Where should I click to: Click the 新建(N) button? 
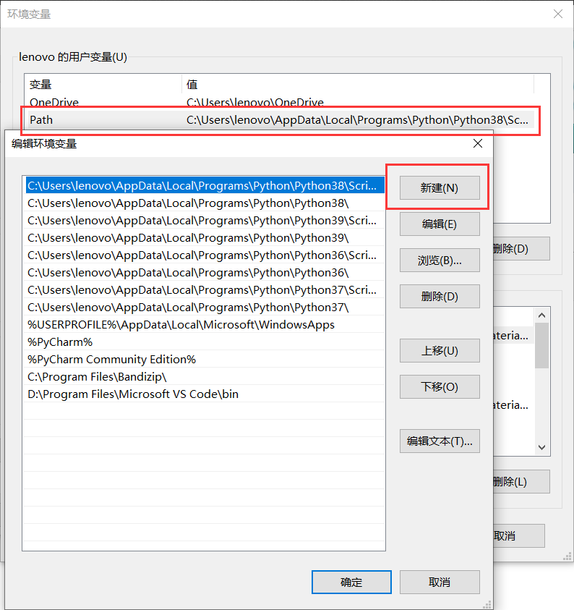(440, 188)
